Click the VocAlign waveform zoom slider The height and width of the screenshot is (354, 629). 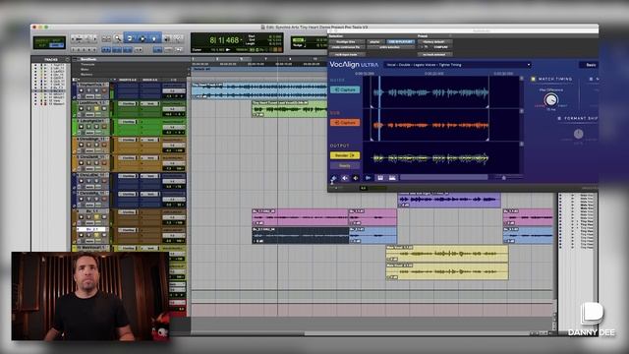(x=504, y=177)
